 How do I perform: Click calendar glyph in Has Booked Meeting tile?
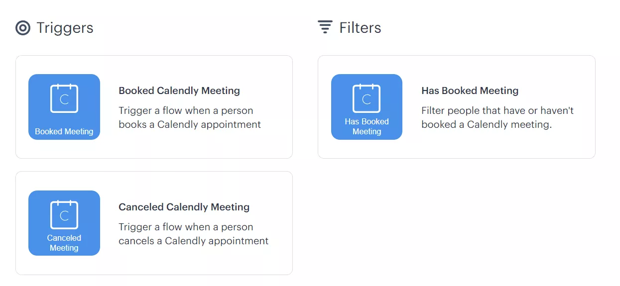coord(367,98)
